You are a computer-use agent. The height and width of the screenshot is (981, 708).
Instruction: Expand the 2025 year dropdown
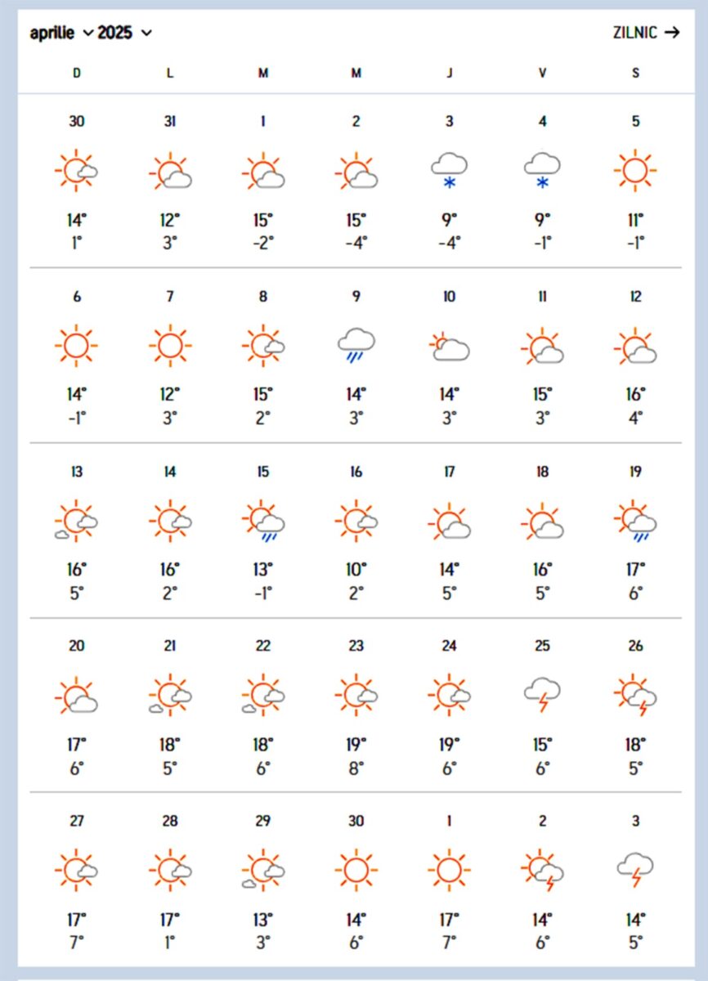point(124,33)
